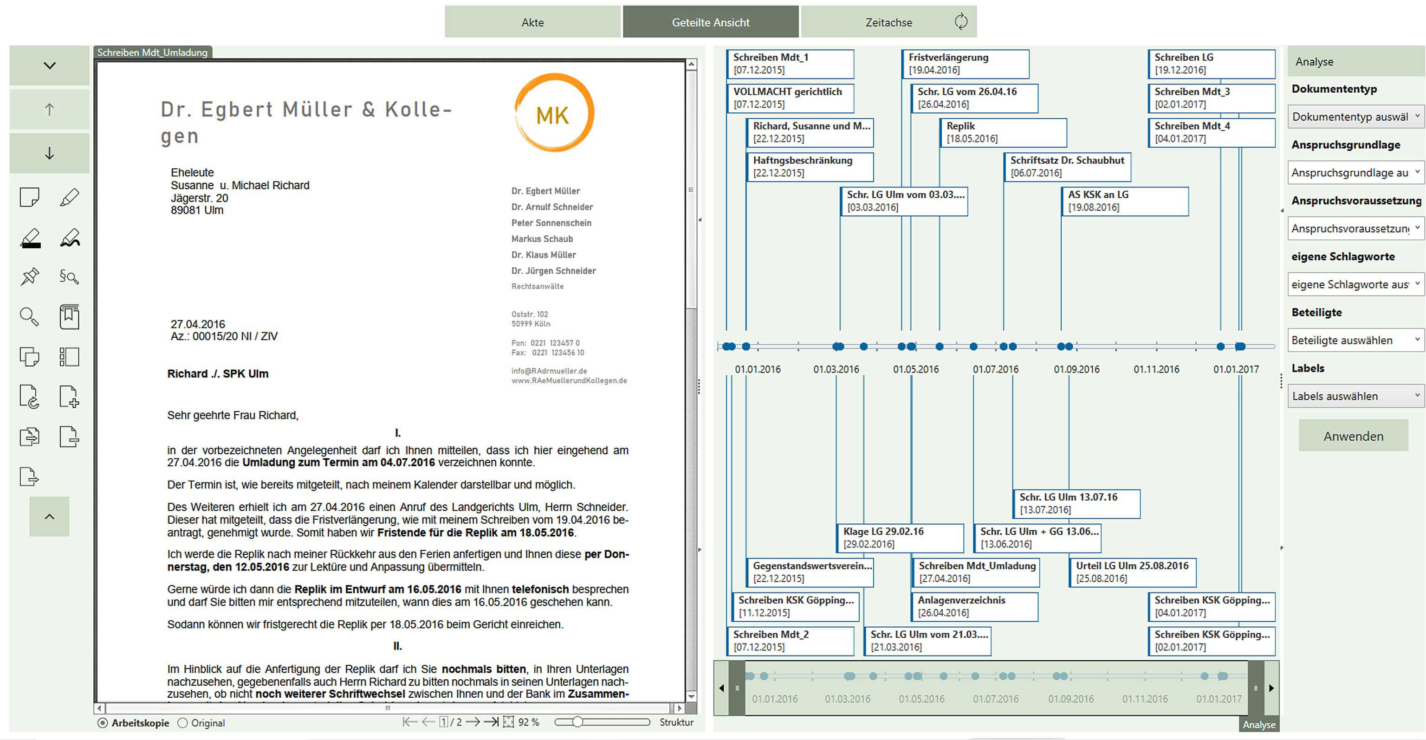Open the magnifier search tool
The width and height of the screenshot is (1426, 740).
pyautogui.click(x=29, y=316)
